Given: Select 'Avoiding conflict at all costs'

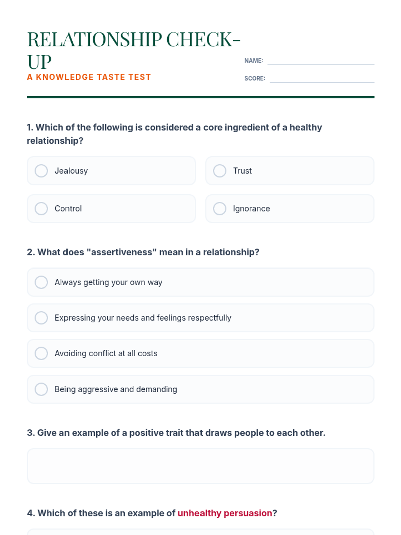Looking at the screenshot, I should click(41, 353).
